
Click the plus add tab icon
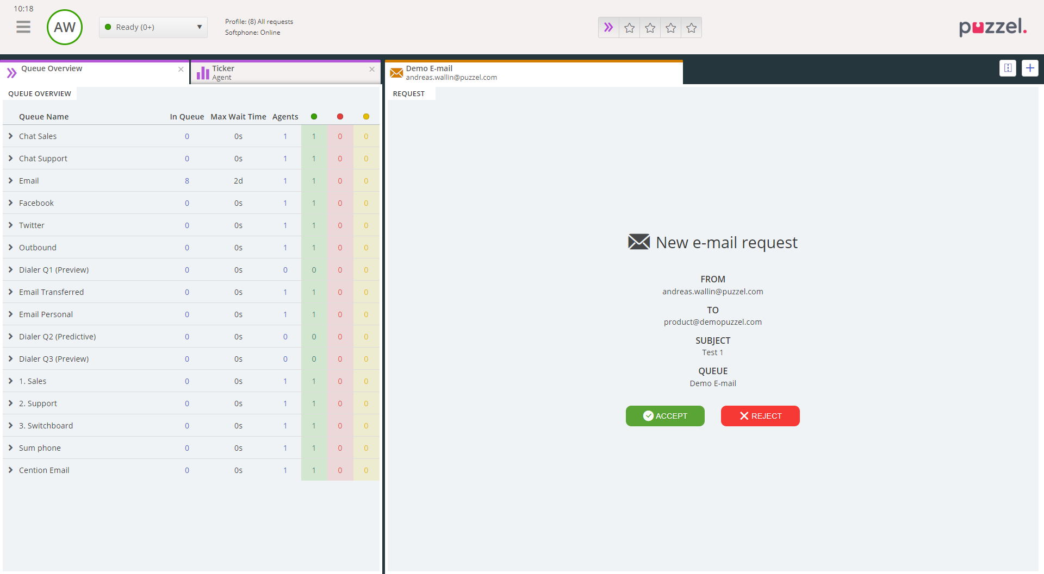1030,68
